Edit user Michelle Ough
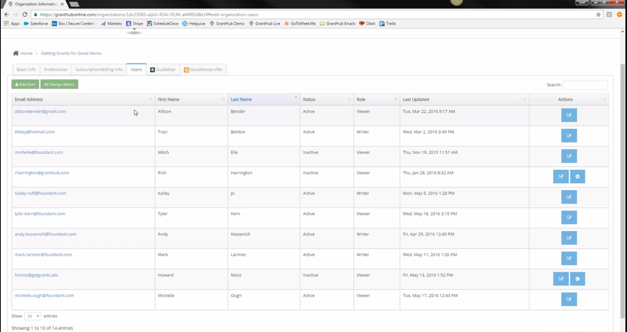The width and height of the screenshot is (627, 332). (569, 299)
